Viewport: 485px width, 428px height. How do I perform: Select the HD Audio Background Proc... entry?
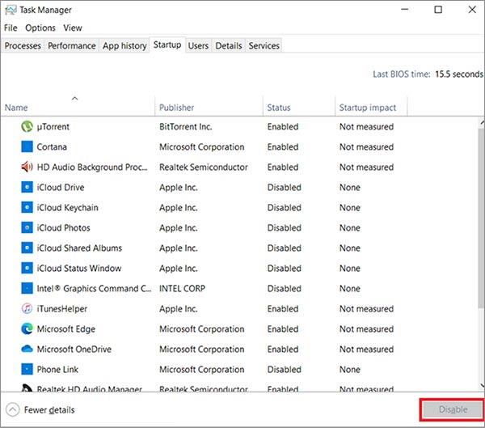(x=92, y=167)
